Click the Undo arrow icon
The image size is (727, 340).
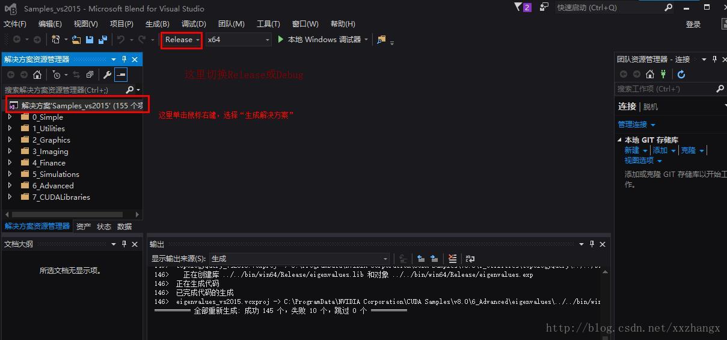click(x=121, y=40)
